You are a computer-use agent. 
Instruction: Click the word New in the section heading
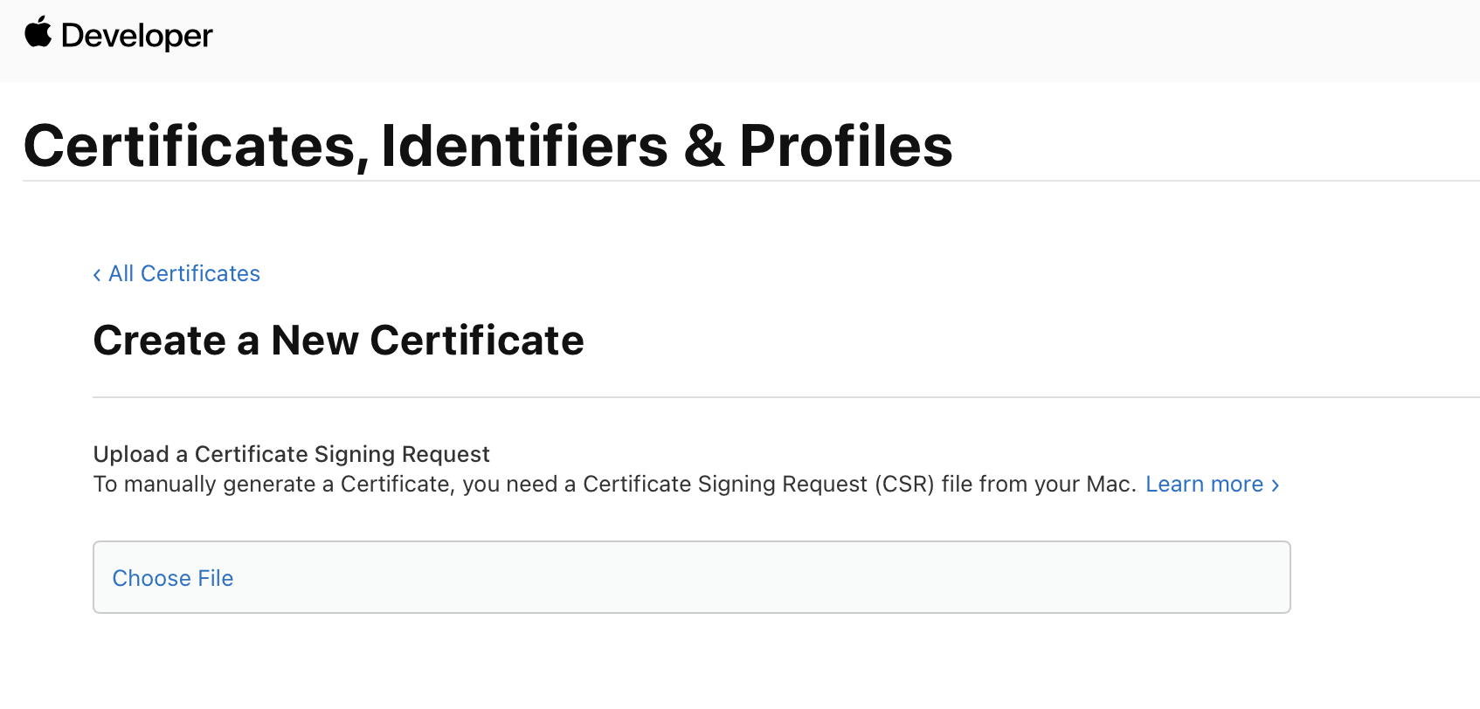pos(315,341)
